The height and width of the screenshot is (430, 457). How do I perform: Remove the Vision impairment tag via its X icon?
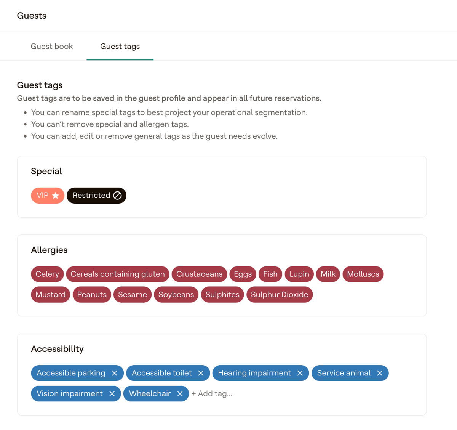click(112, 393)
